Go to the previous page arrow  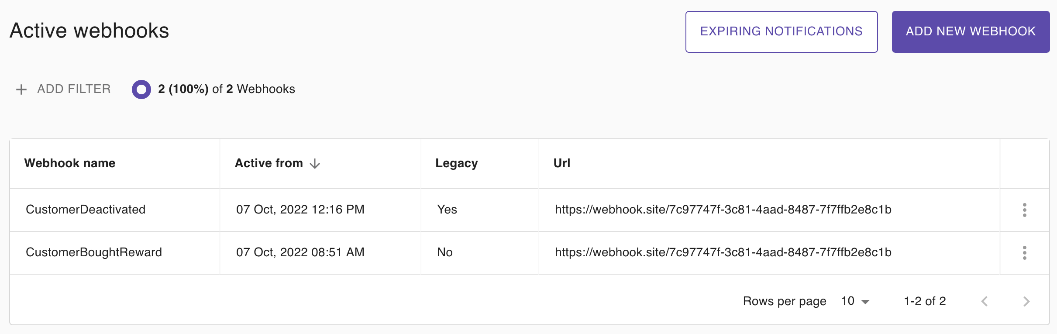click(x=985, y=301)
